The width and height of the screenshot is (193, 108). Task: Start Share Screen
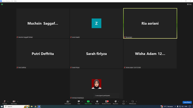[88, 102]
